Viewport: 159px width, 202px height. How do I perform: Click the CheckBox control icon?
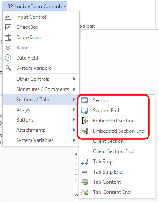point(8,27)
